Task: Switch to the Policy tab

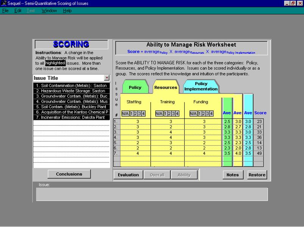Action: click(x=135, y=87)
